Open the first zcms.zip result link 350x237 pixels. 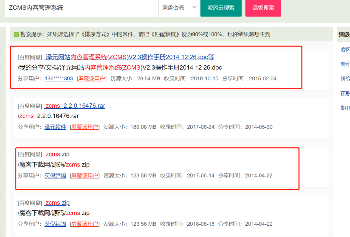click(x=57, y=154)
